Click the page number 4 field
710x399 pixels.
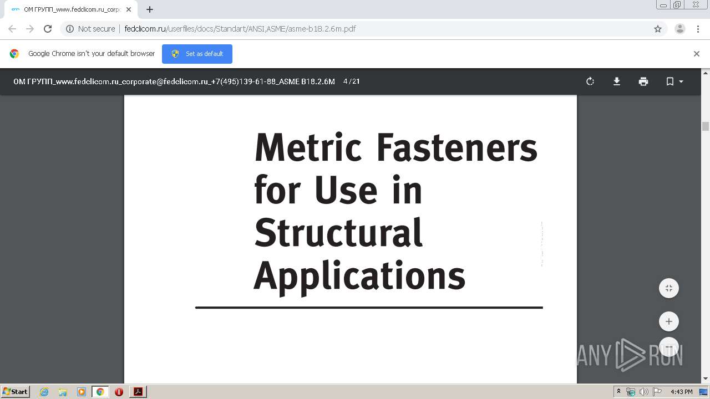tap(346, 81)
